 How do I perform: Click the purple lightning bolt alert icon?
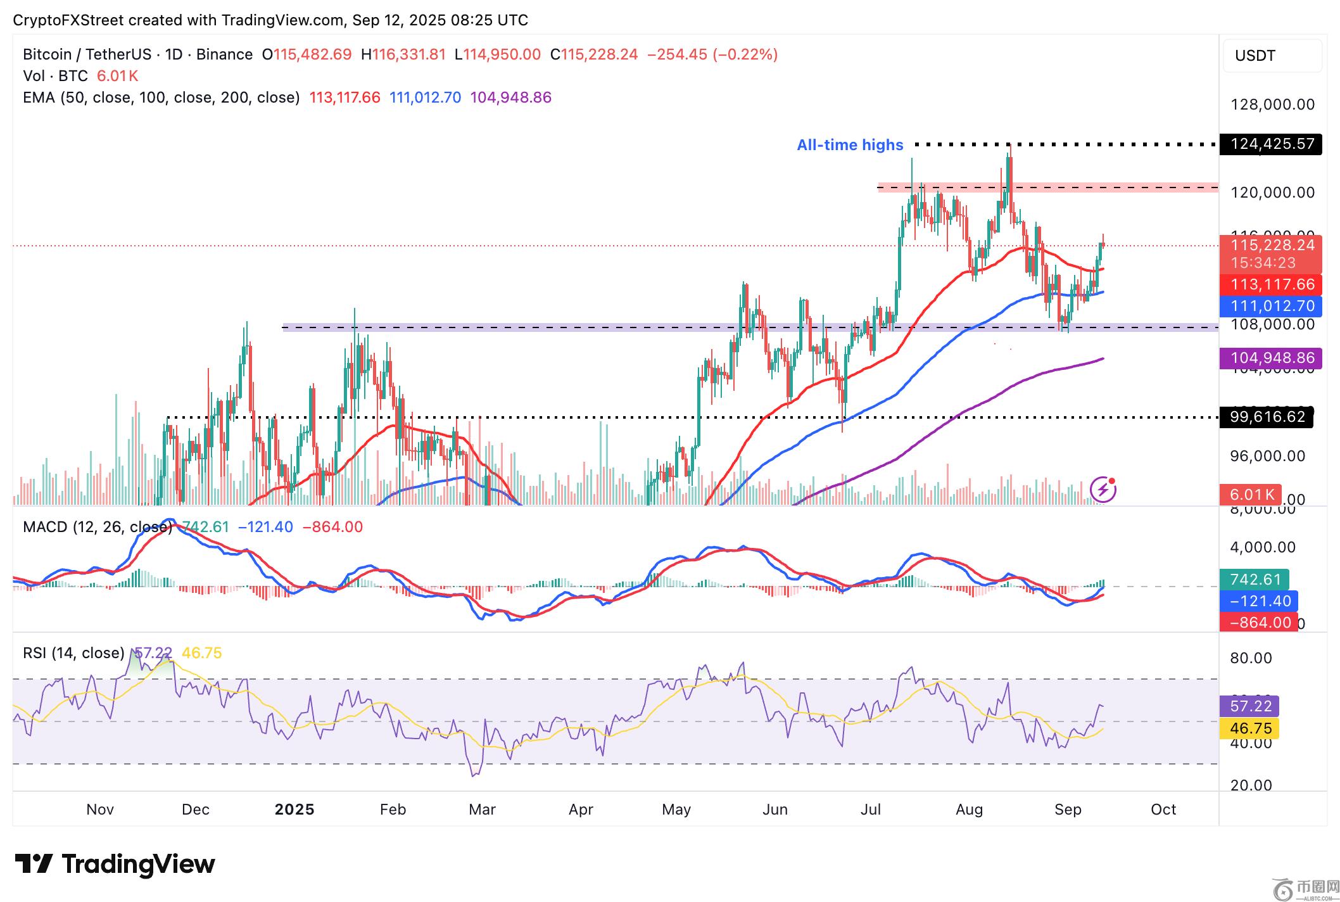point(1103,490)
